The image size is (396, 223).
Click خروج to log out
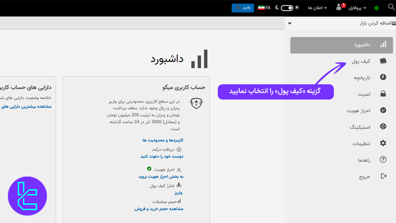(x=364, y=176)
